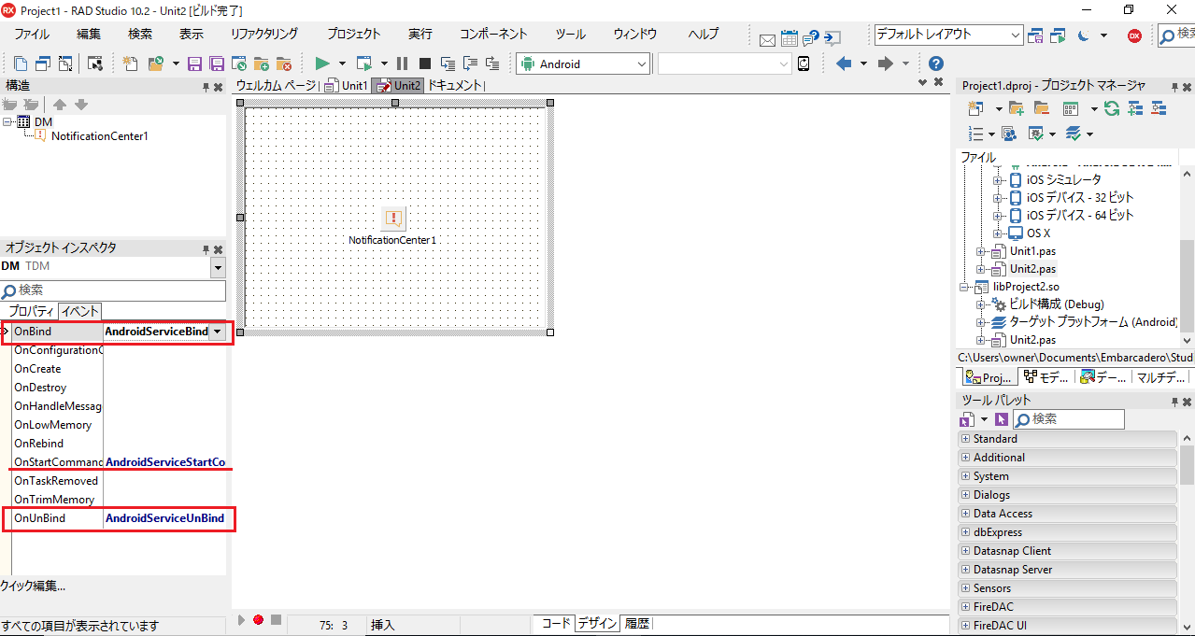Pin the Tool Palette panel
The image size is (1195, 636).
1174,401
